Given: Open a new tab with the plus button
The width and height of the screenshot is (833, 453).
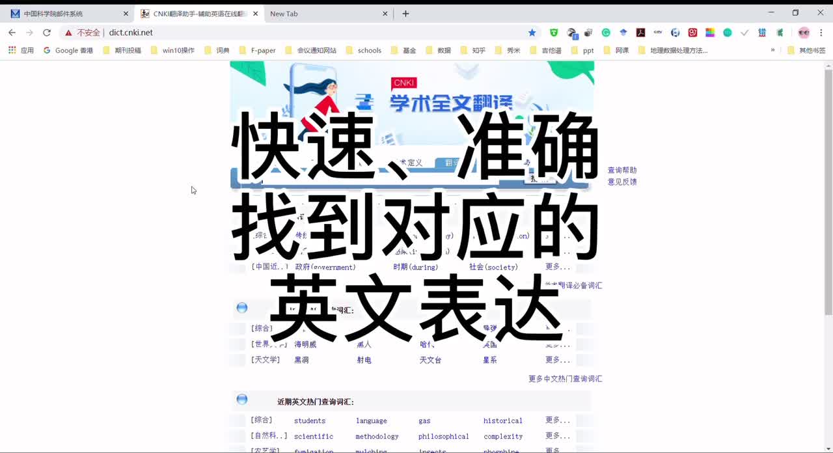Looking at the screenshot, I should (405, 13).
